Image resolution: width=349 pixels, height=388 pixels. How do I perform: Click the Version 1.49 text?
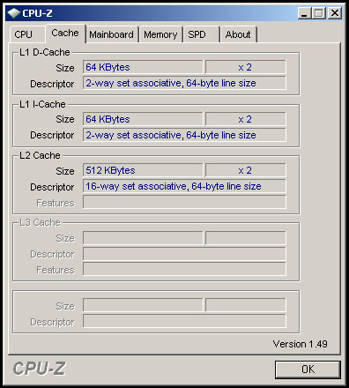300,344
